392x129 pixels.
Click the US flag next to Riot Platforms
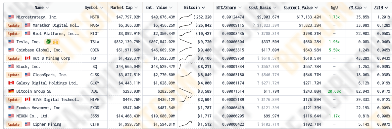click(x=27, y=34)
